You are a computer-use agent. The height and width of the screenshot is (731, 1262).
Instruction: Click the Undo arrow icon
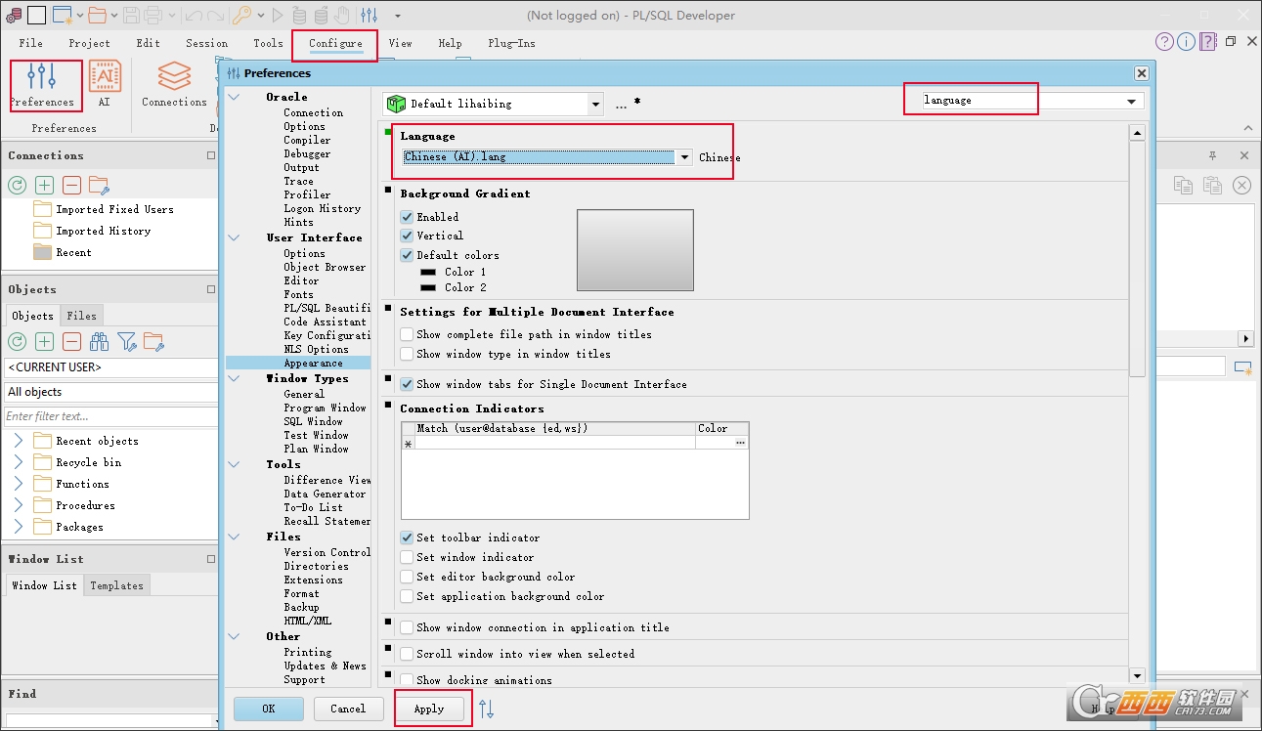[x=192, y=15]
